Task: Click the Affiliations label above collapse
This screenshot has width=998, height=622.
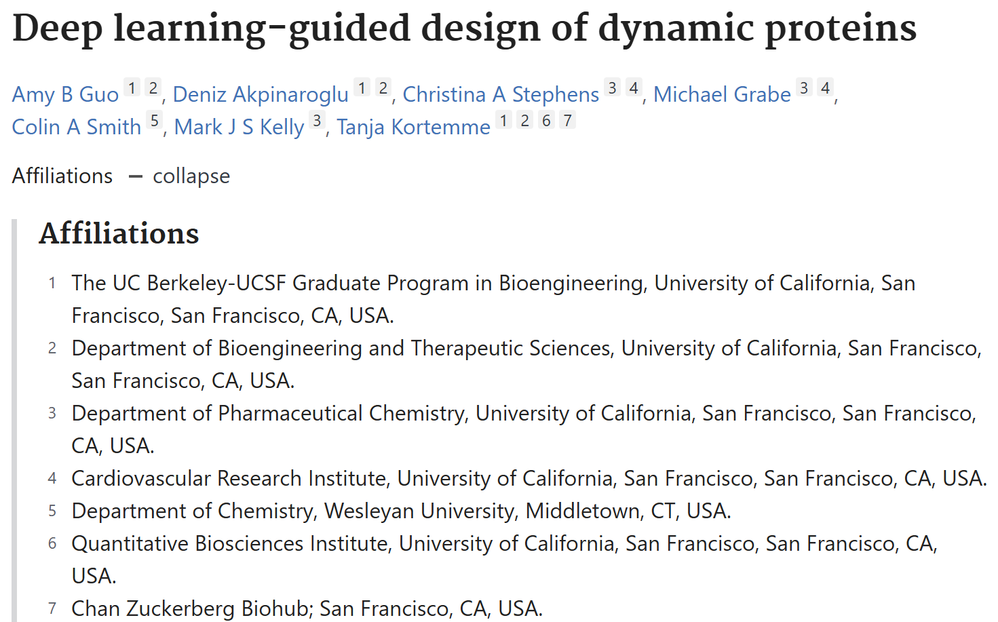Action: (62, 176)
